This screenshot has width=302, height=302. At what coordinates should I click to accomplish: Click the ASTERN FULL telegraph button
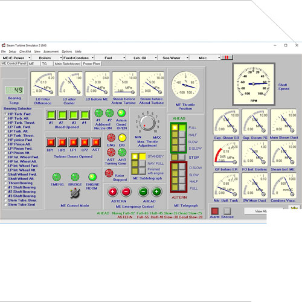click(182, 188)
